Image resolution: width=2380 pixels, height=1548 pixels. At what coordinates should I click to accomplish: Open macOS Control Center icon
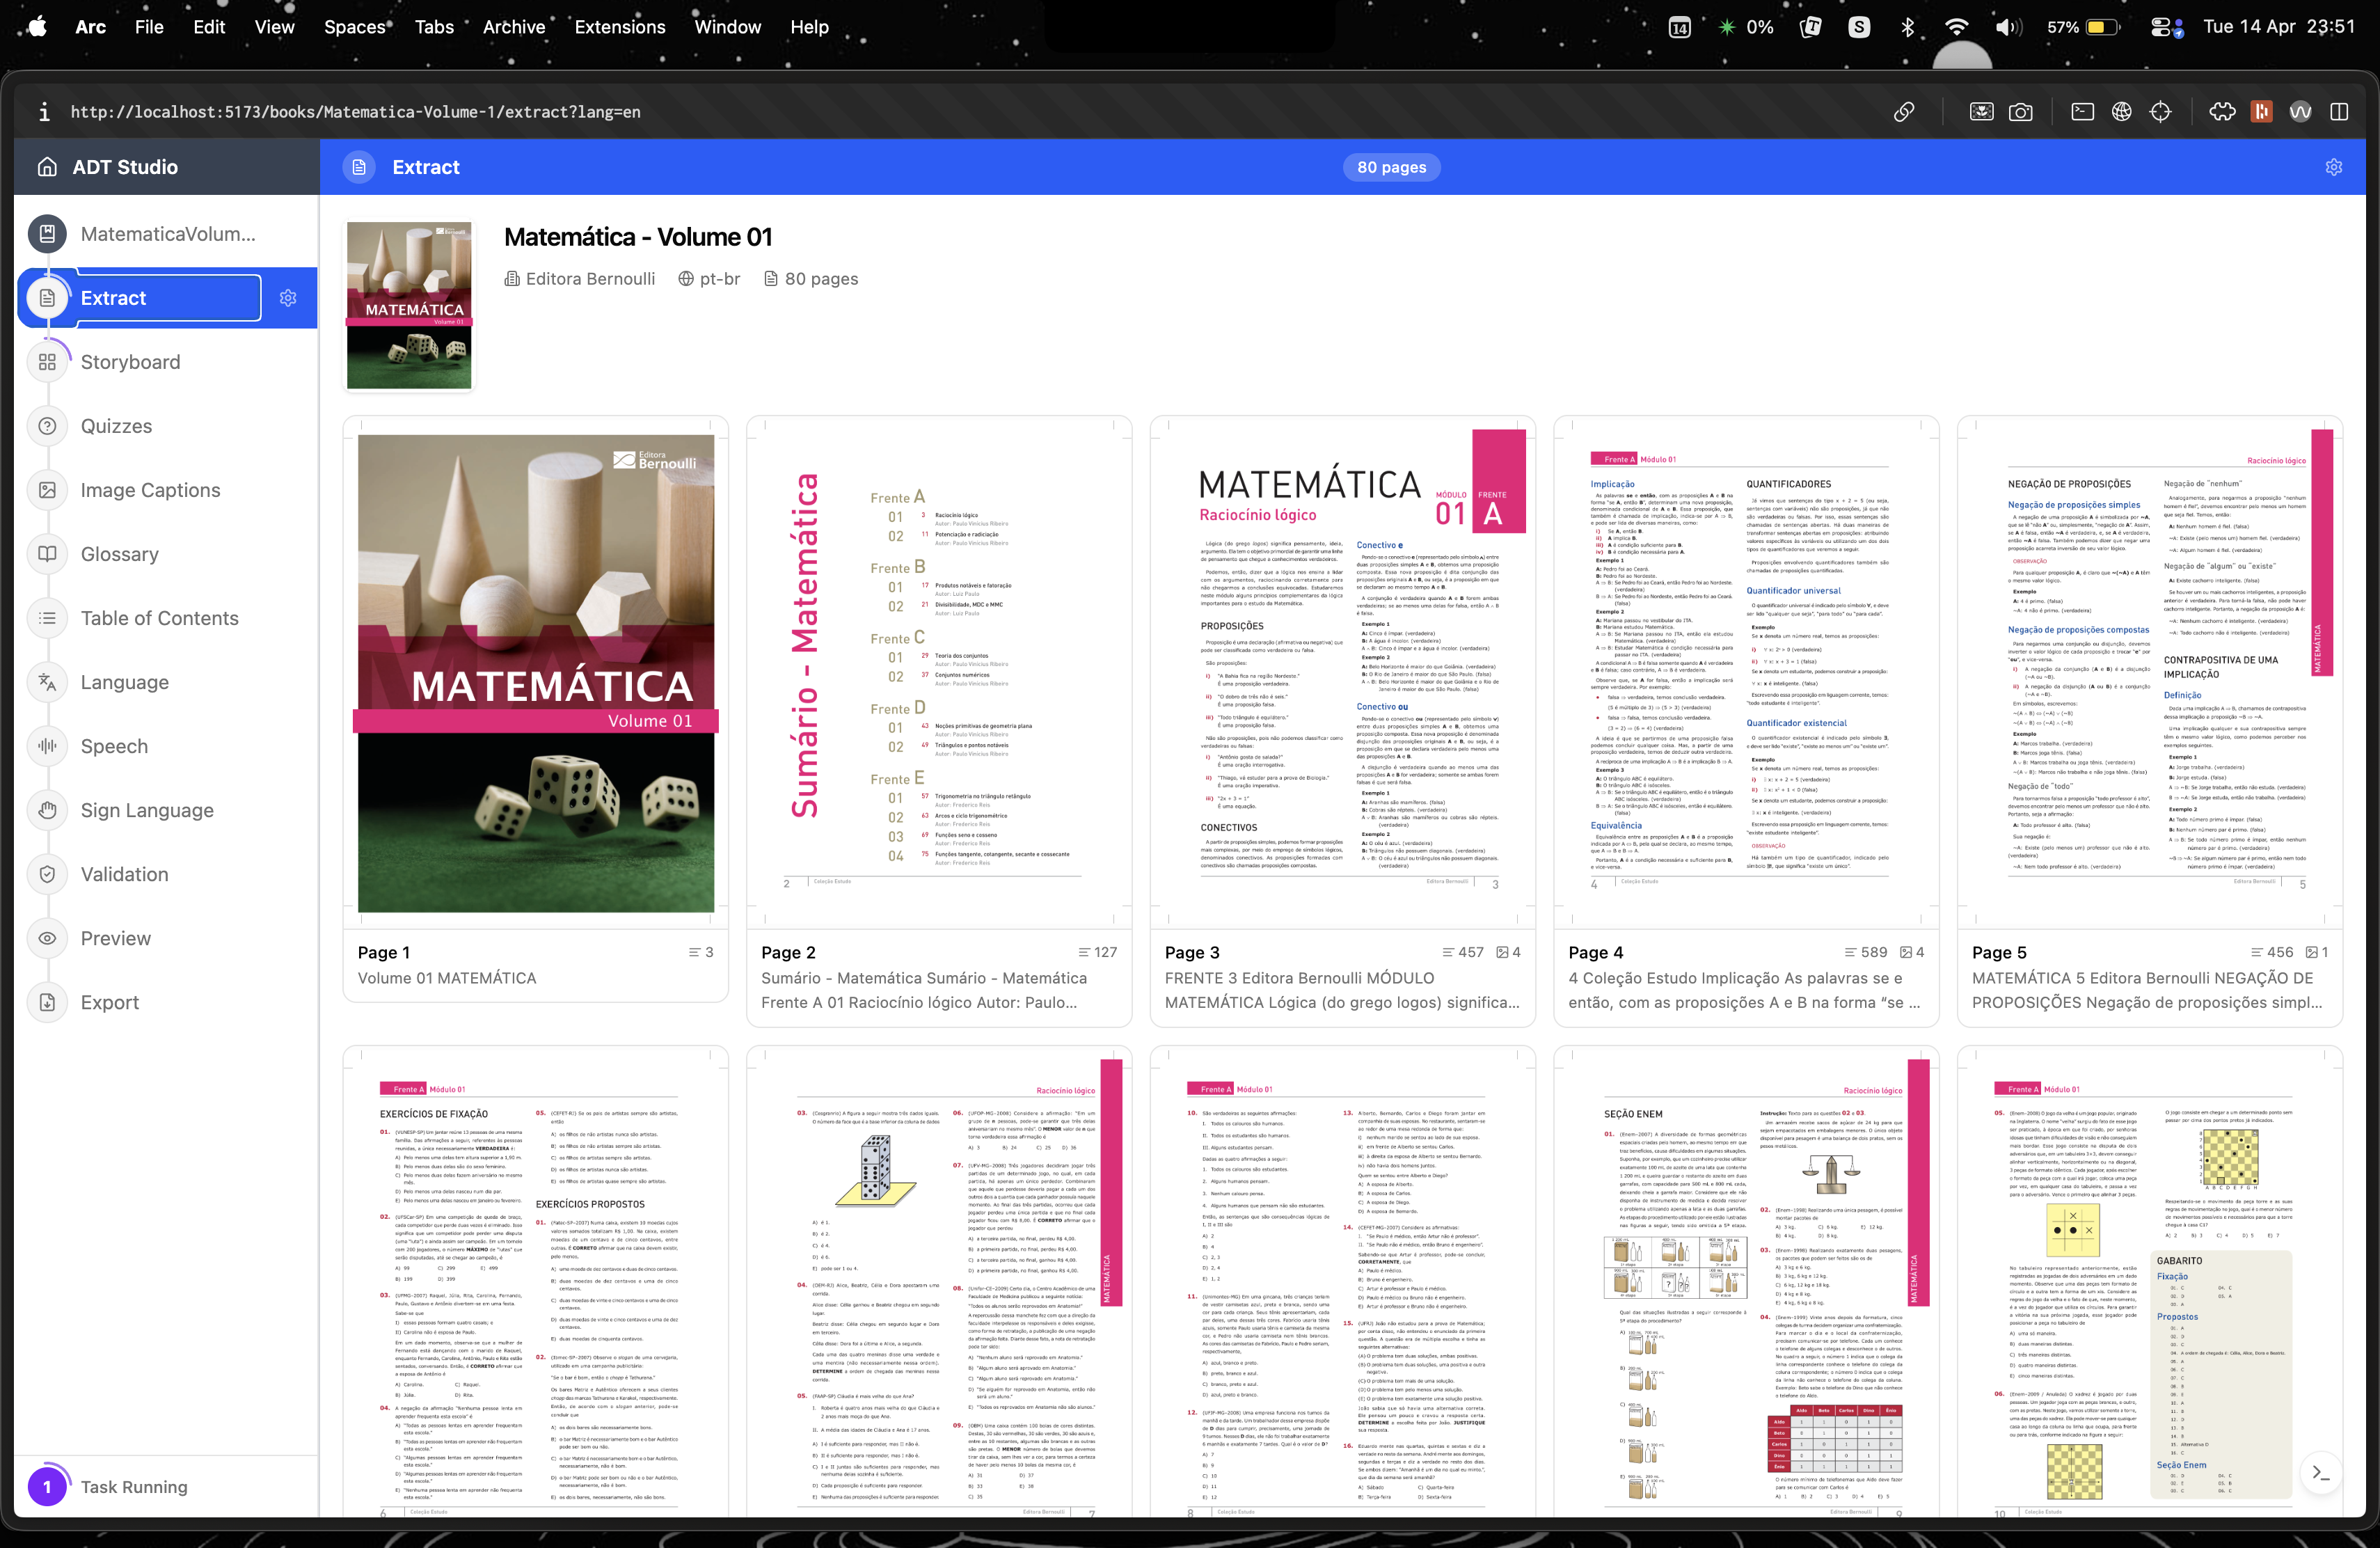[x=2166, y=27]
